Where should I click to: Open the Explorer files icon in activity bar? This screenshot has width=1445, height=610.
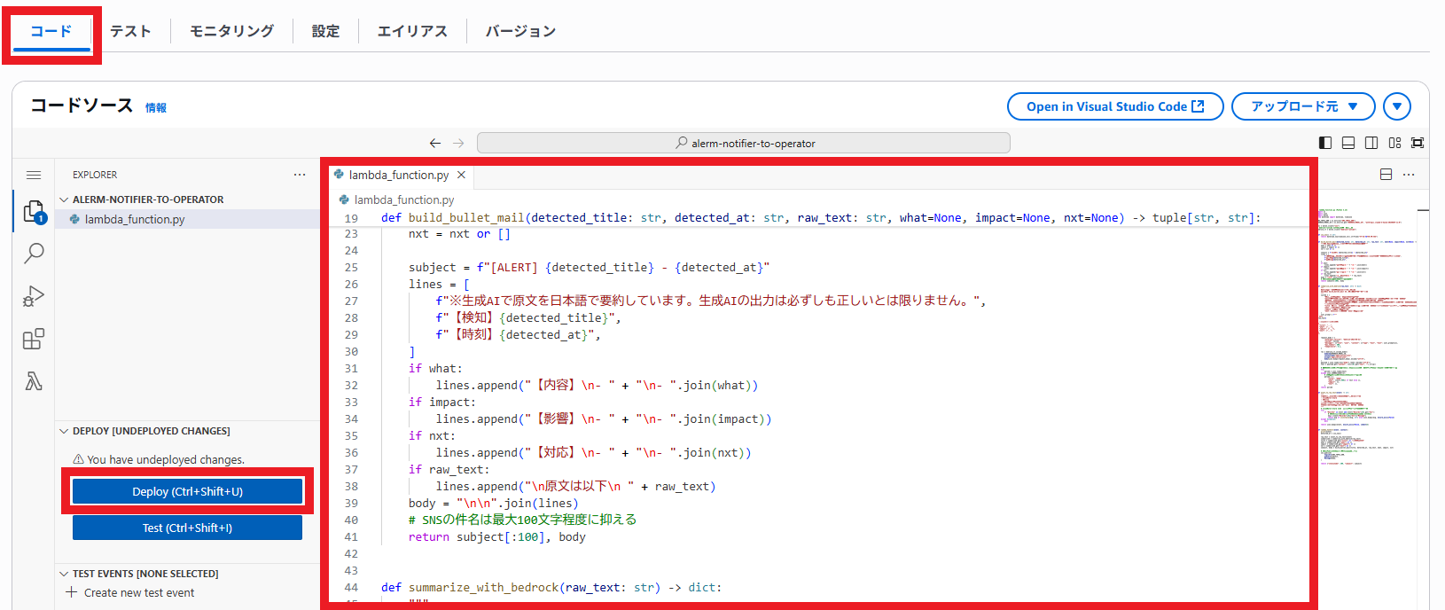[x=34, y=211]
